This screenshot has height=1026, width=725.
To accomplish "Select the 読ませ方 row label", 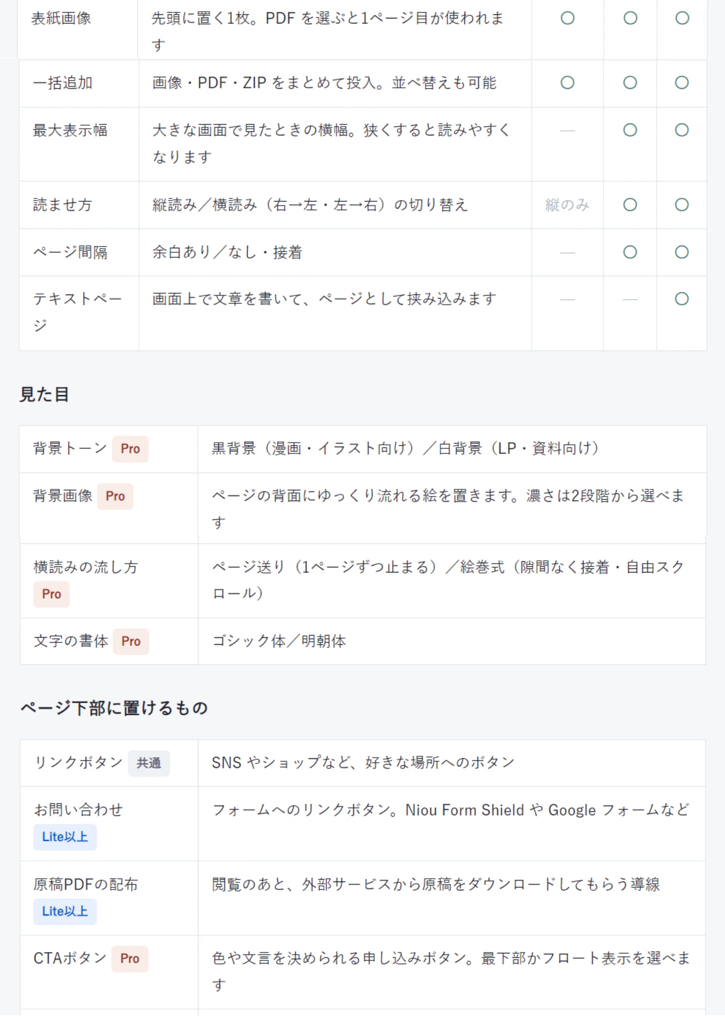I will pyautogui.click(x=63, y=205).
